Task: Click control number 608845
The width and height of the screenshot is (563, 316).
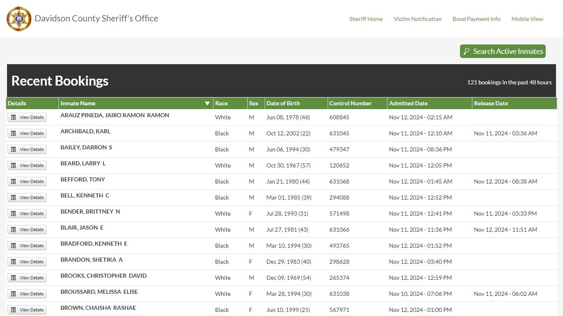Action: point(339,117)
